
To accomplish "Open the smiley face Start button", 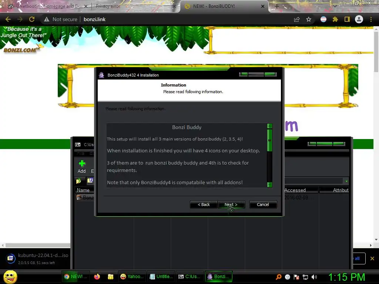I will pos(10,277).
